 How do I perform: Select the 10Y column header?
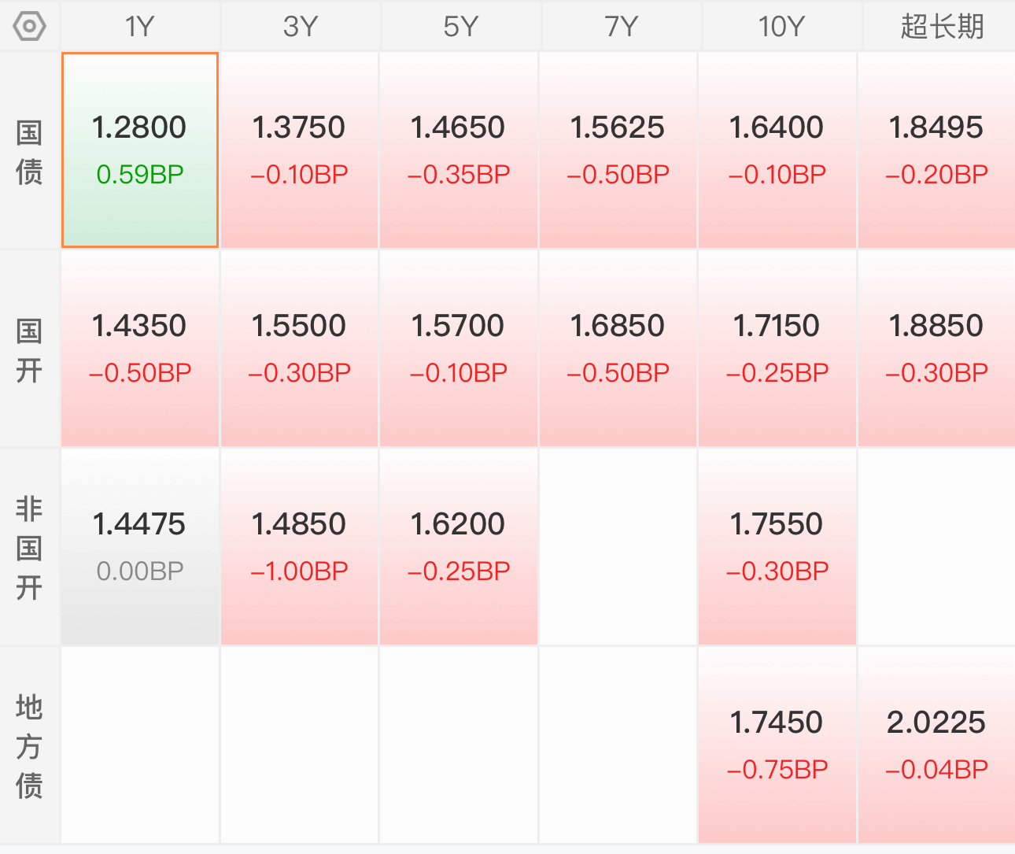(781, 27)
